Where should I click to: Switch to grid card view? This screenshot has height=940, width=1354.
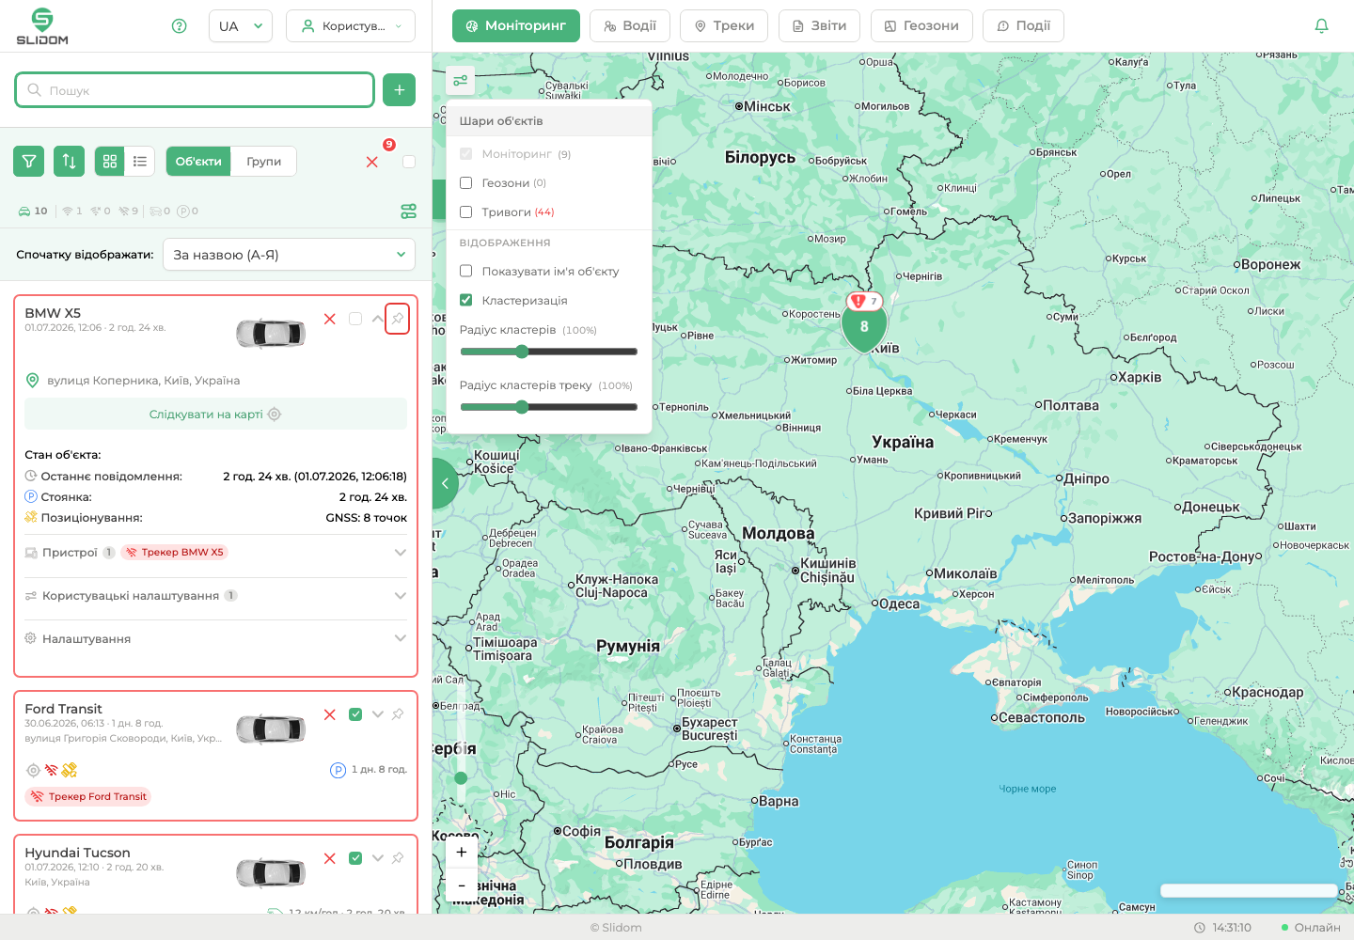pos(109,162)
